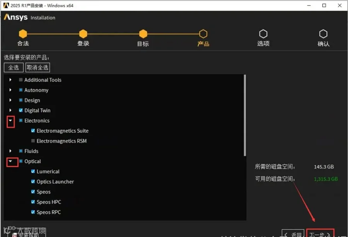Uncheck the Optics Launcher checkbox
This screenshot has height=237, width=348.
click(33, 182)
